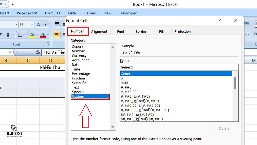
Task: Select Percentage category
Action: pyautogui.click(x=81, y=74)
